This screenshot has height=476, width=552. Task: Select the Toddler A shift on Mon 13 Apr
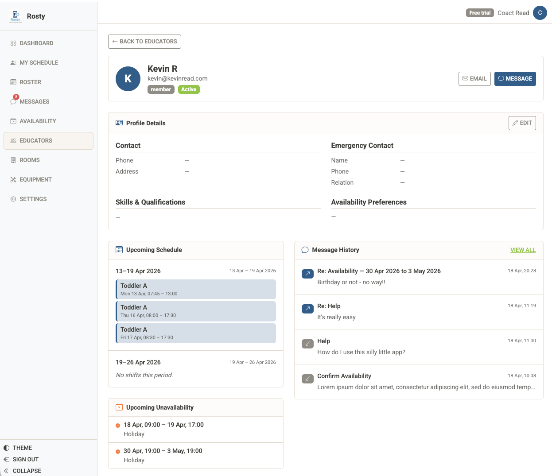tap(195, 289)
